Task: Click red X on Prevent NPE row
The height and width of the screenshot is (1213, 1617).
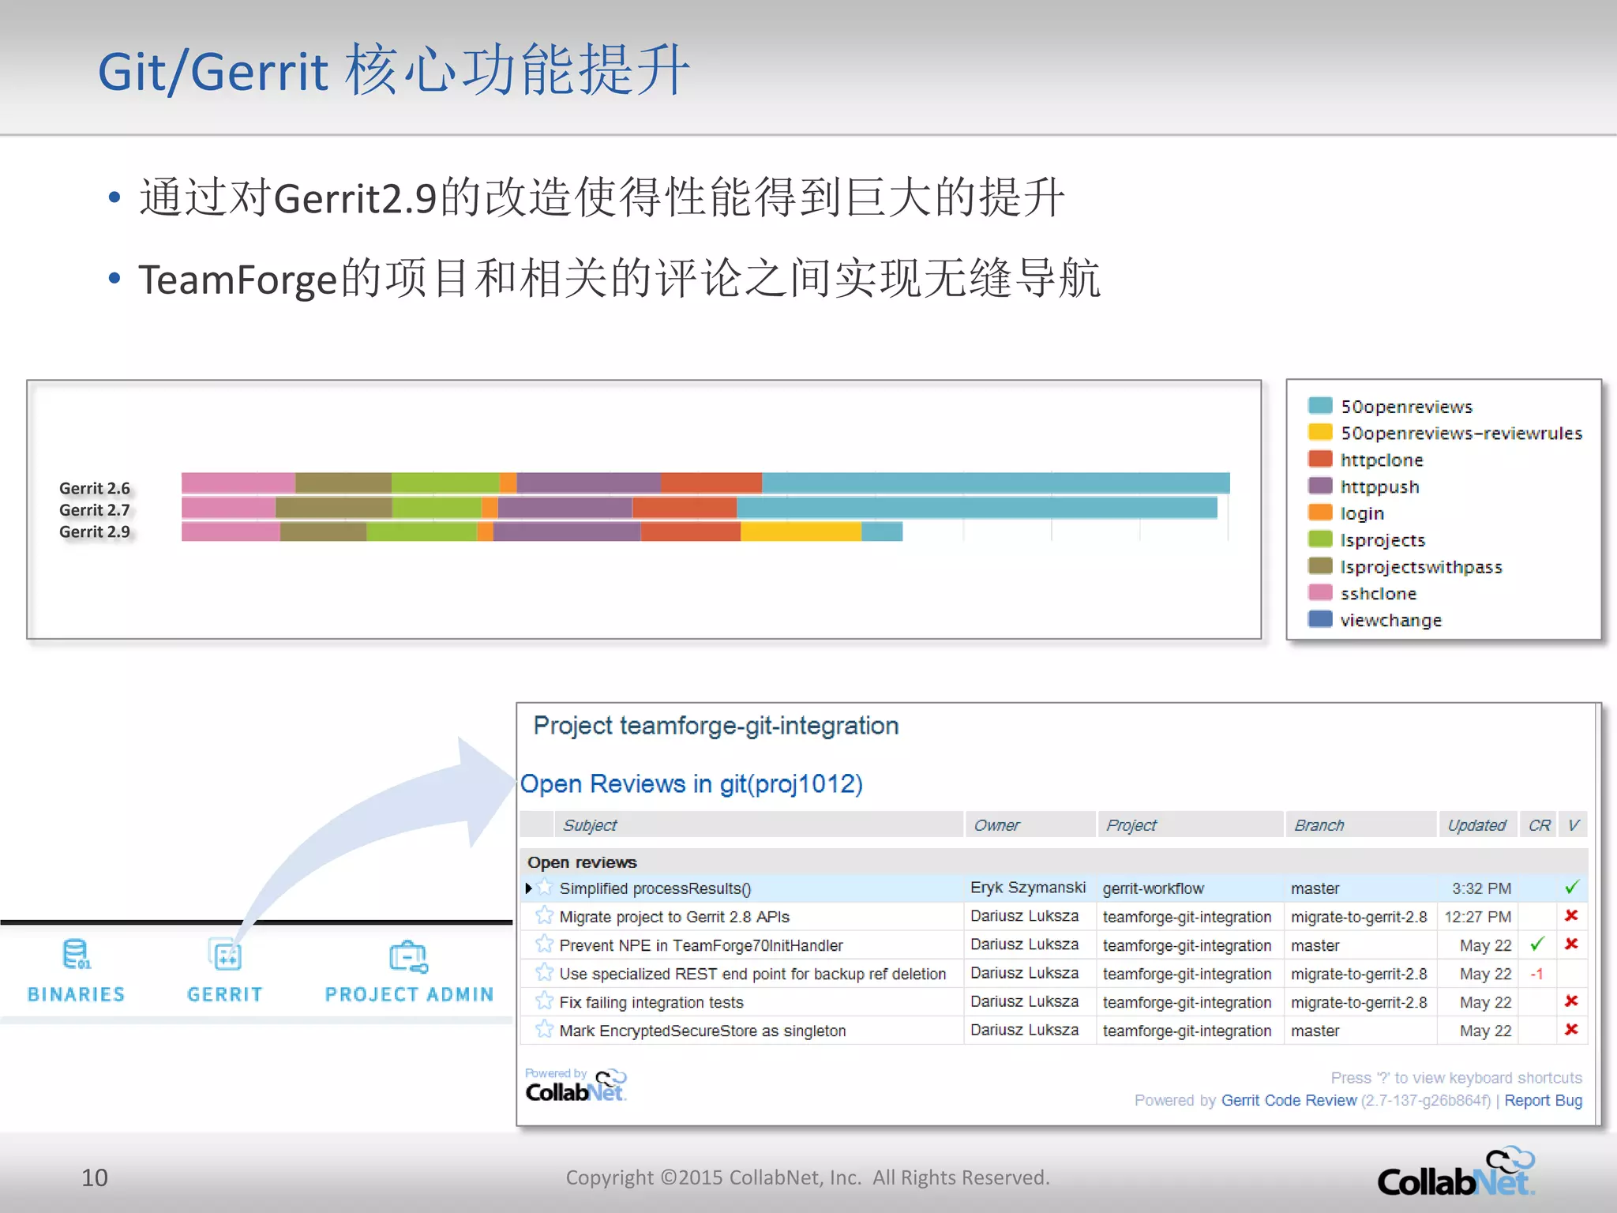Action: click(1571, 944)
